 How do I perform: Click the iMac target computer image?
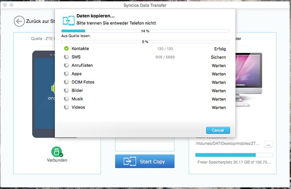(249, 80)
